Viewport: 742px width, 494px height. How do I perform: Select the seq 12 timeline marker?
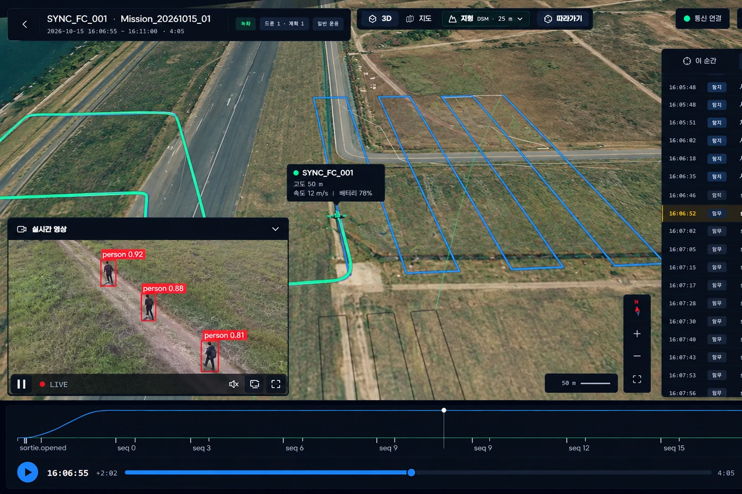(x=579, y=448)
